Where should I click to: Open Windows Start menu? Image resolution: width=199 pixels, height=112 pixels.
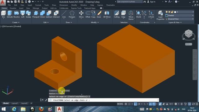pos(3,109)
